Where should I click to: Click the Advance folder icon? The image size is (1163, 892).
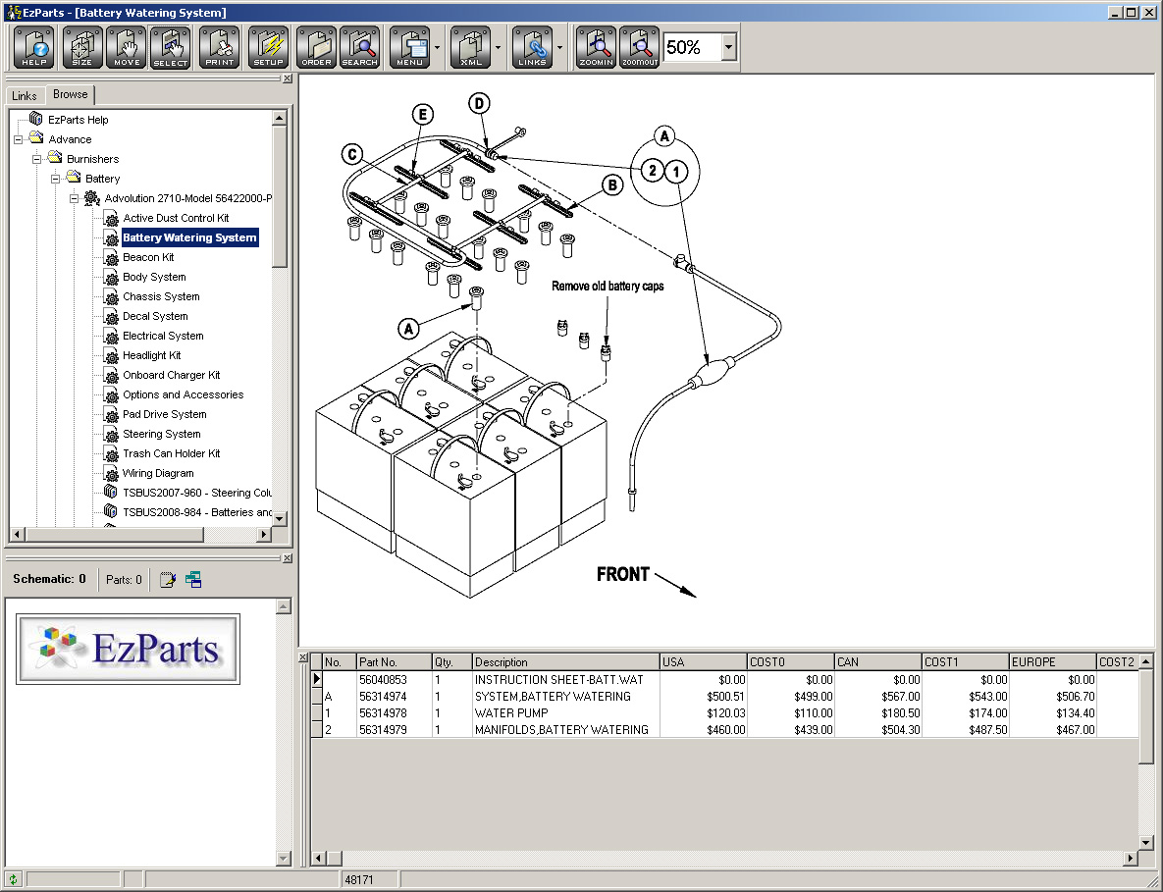[35, 138]
